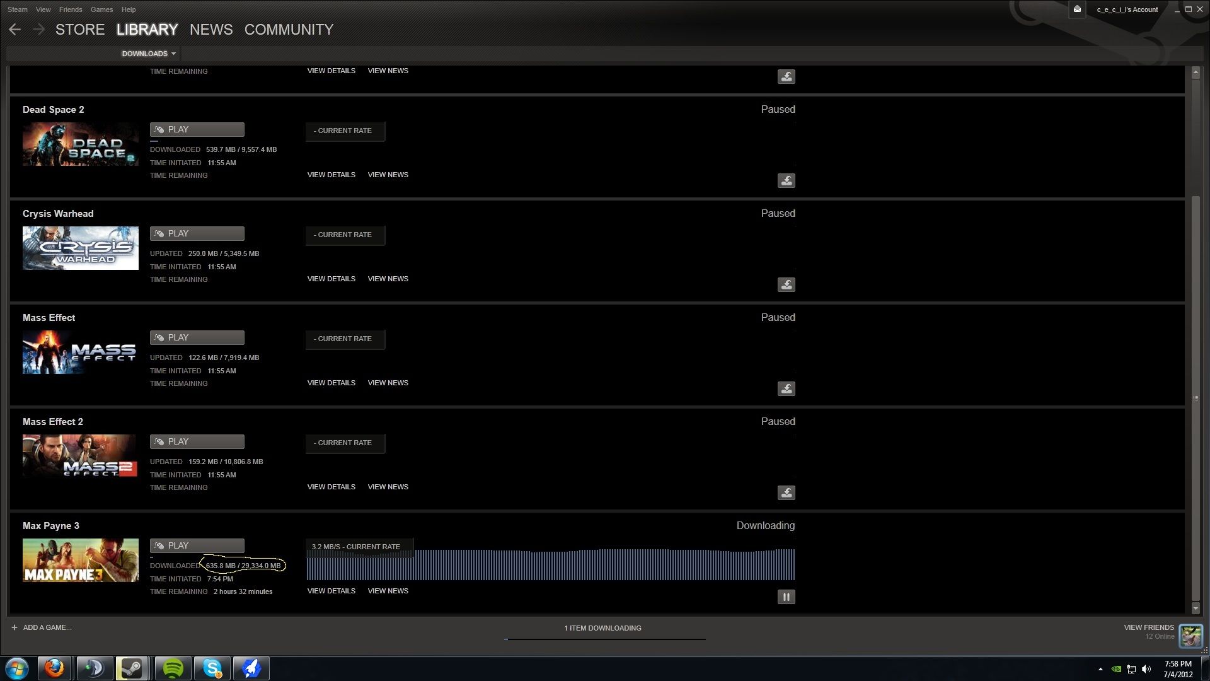
Task: Open the volume control in system tray
Action: tap(1146, 669)
